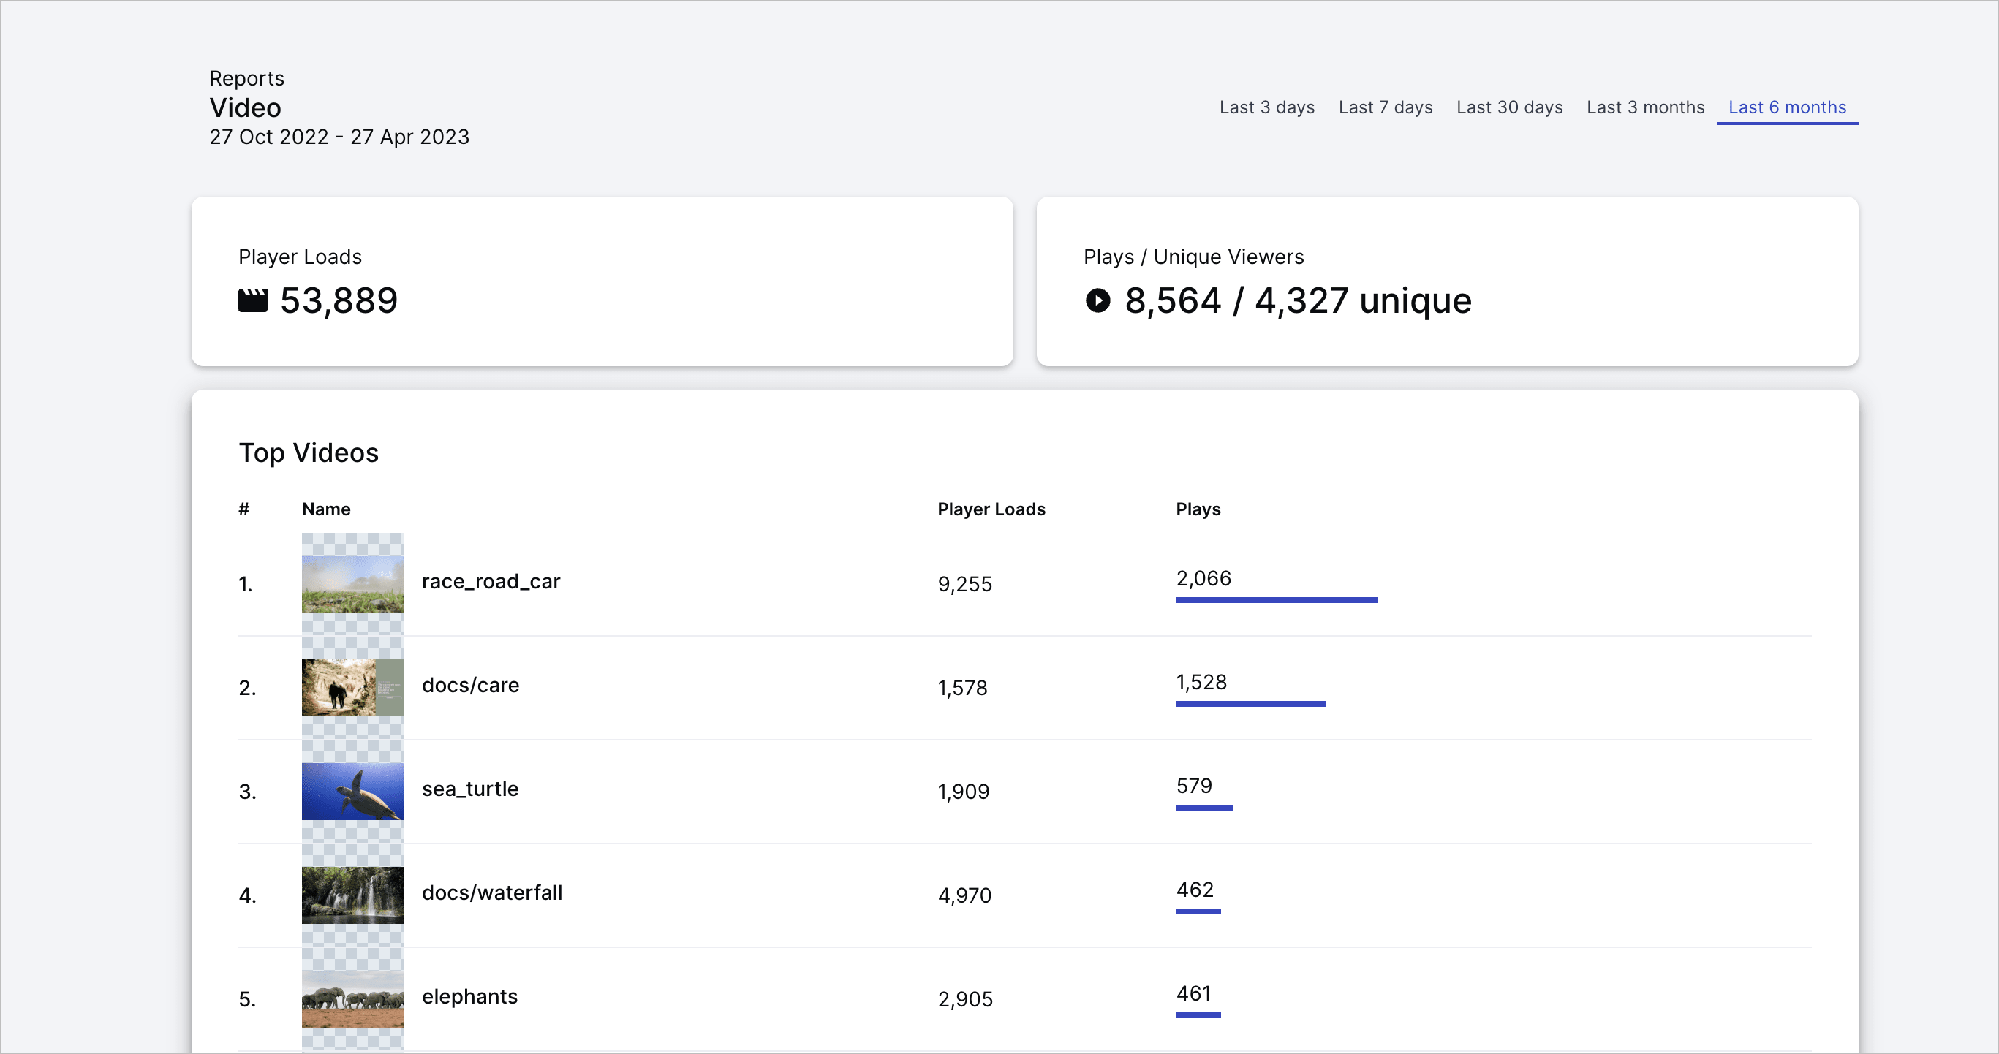Select the sea_turtle video thumbnail
Screen dimensions: 1999x1054
(352, 791)
